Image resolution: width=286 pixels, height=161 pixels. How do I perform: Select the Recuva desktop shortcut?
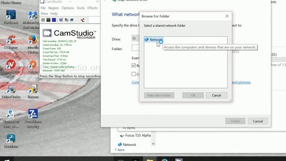coord(33,92)
